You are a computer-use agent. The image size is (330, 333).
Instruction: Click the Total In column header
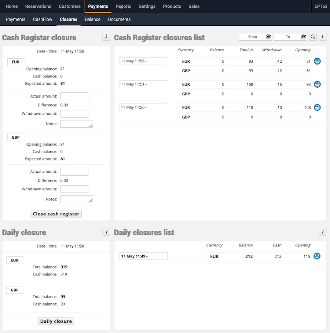[x=246, y=50]
